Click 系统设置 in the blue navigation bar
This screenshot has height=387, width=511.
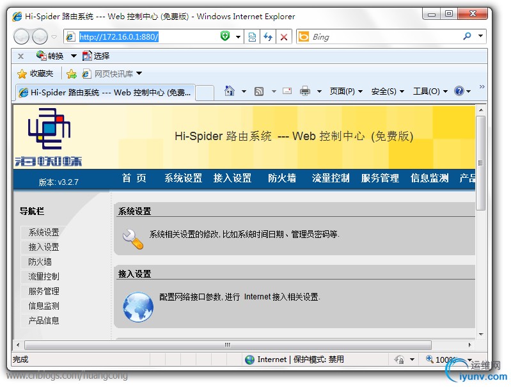[183, 178]
